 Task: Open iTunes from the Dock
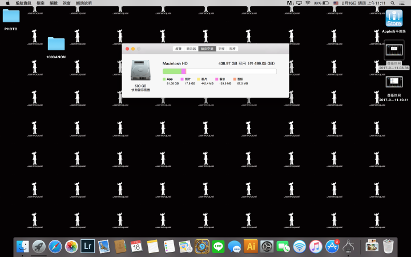[316, 246]
